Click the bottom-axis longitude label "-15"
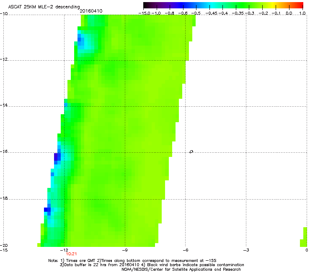 pyautogui.click(x=4, y=250)
